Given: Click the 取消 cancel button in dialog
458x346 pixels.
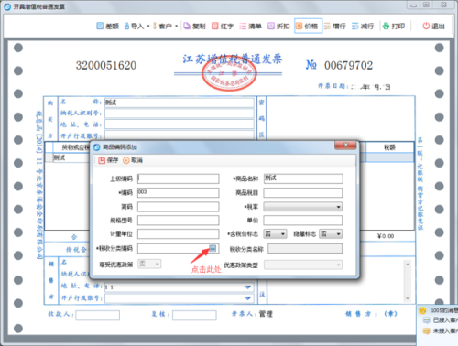Looking at the screenshot, I should point(133,160).
